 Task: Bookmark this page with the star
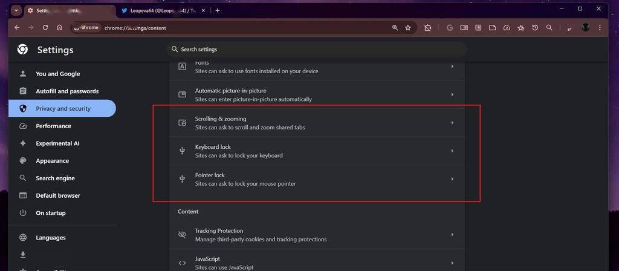point(408,27)
